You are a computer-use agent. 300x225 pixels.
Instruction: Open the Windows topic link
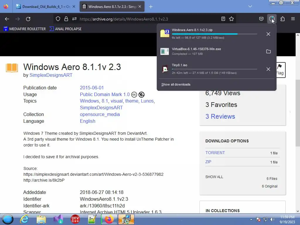coord(89,101)
